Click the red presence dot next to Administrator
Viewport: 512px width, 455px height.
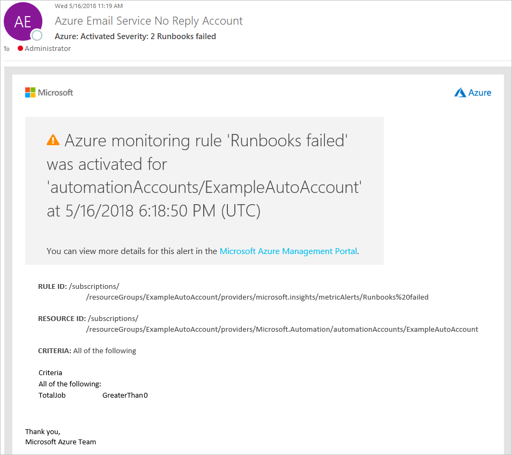coord(20,48)
